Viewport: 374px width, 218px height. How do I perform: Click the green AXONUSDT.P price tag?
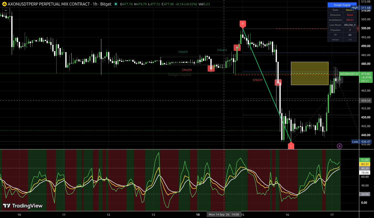(349, 74)
